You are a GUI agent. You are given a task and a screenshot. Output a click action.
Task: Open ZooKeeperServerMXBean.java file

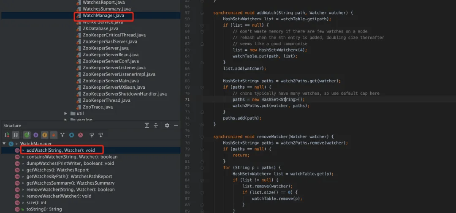114,87
